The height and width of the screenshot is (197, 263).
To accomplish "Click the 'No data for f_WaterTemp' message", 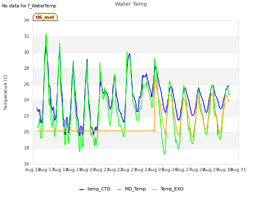I will pyautogui.click(x=29, y=6).
